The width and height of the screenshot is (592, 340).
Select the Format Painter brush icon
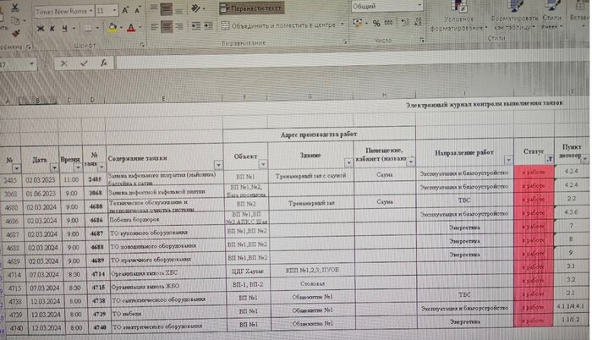[x=16, y=34]
